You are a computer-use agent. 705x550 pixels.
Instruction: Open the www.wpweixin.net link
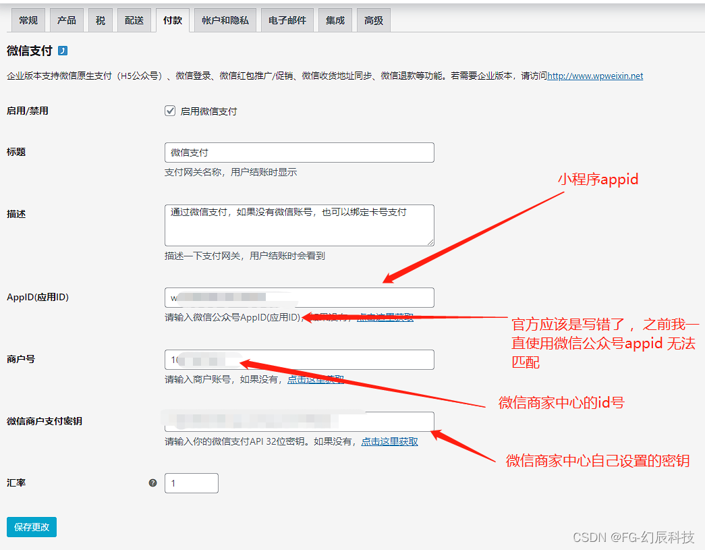[x=595, y=76]
